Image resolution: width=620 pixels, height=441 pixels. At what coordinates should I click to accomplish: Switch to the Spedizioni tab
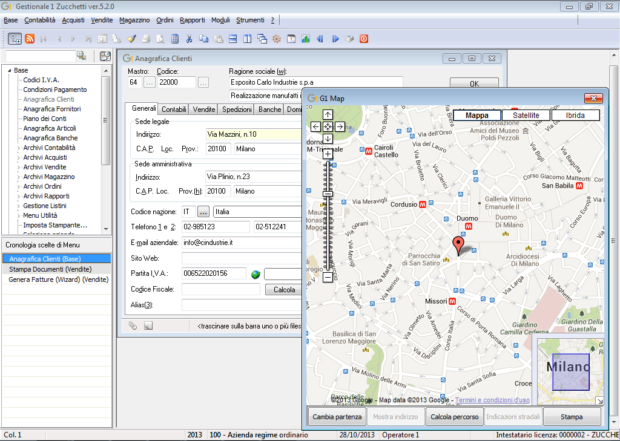(237, 109)
